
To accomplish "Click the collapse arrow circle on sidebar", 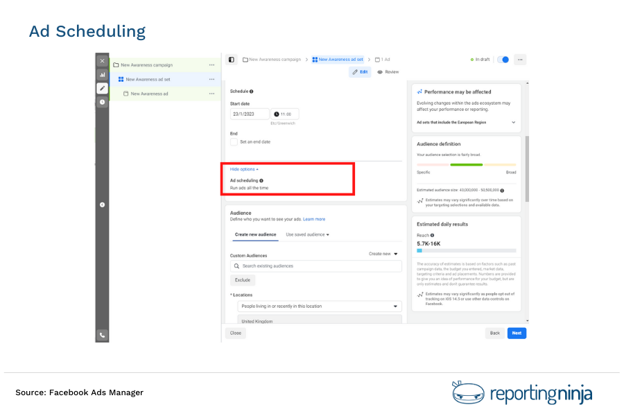I will (103, 205).
